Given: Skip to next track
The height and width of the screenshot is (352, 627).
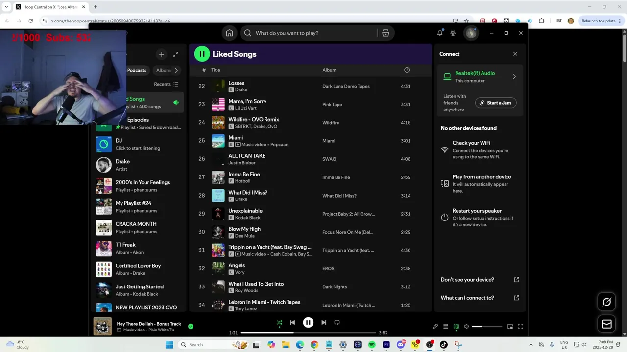Looking at the screenshot, I should point(324,322).
